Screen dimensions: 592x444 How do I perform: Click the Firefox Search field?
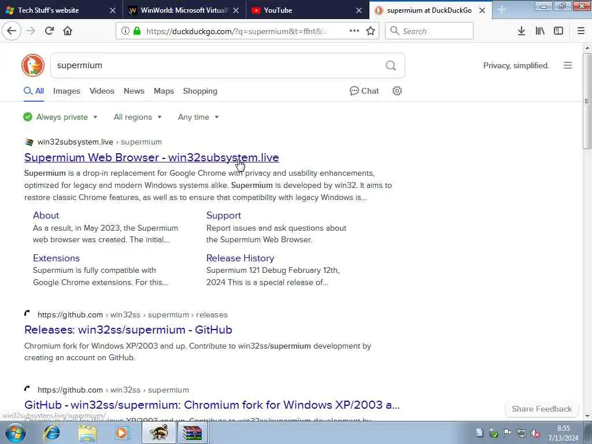pos(430,31)
